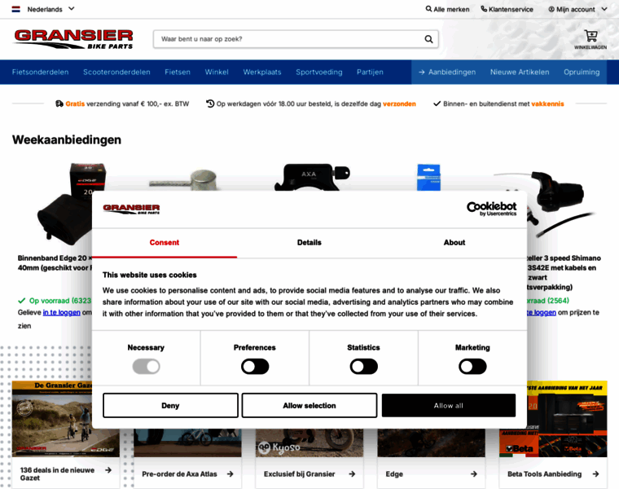The image size is (619, 489).
Task: Enable the Marketing cookies switch
Action: click(472, 367)
